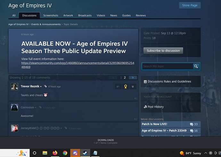The height and width of the screenshot is (157, 221).
Task: Click the previous page arrow button
Action: (113, 77)
